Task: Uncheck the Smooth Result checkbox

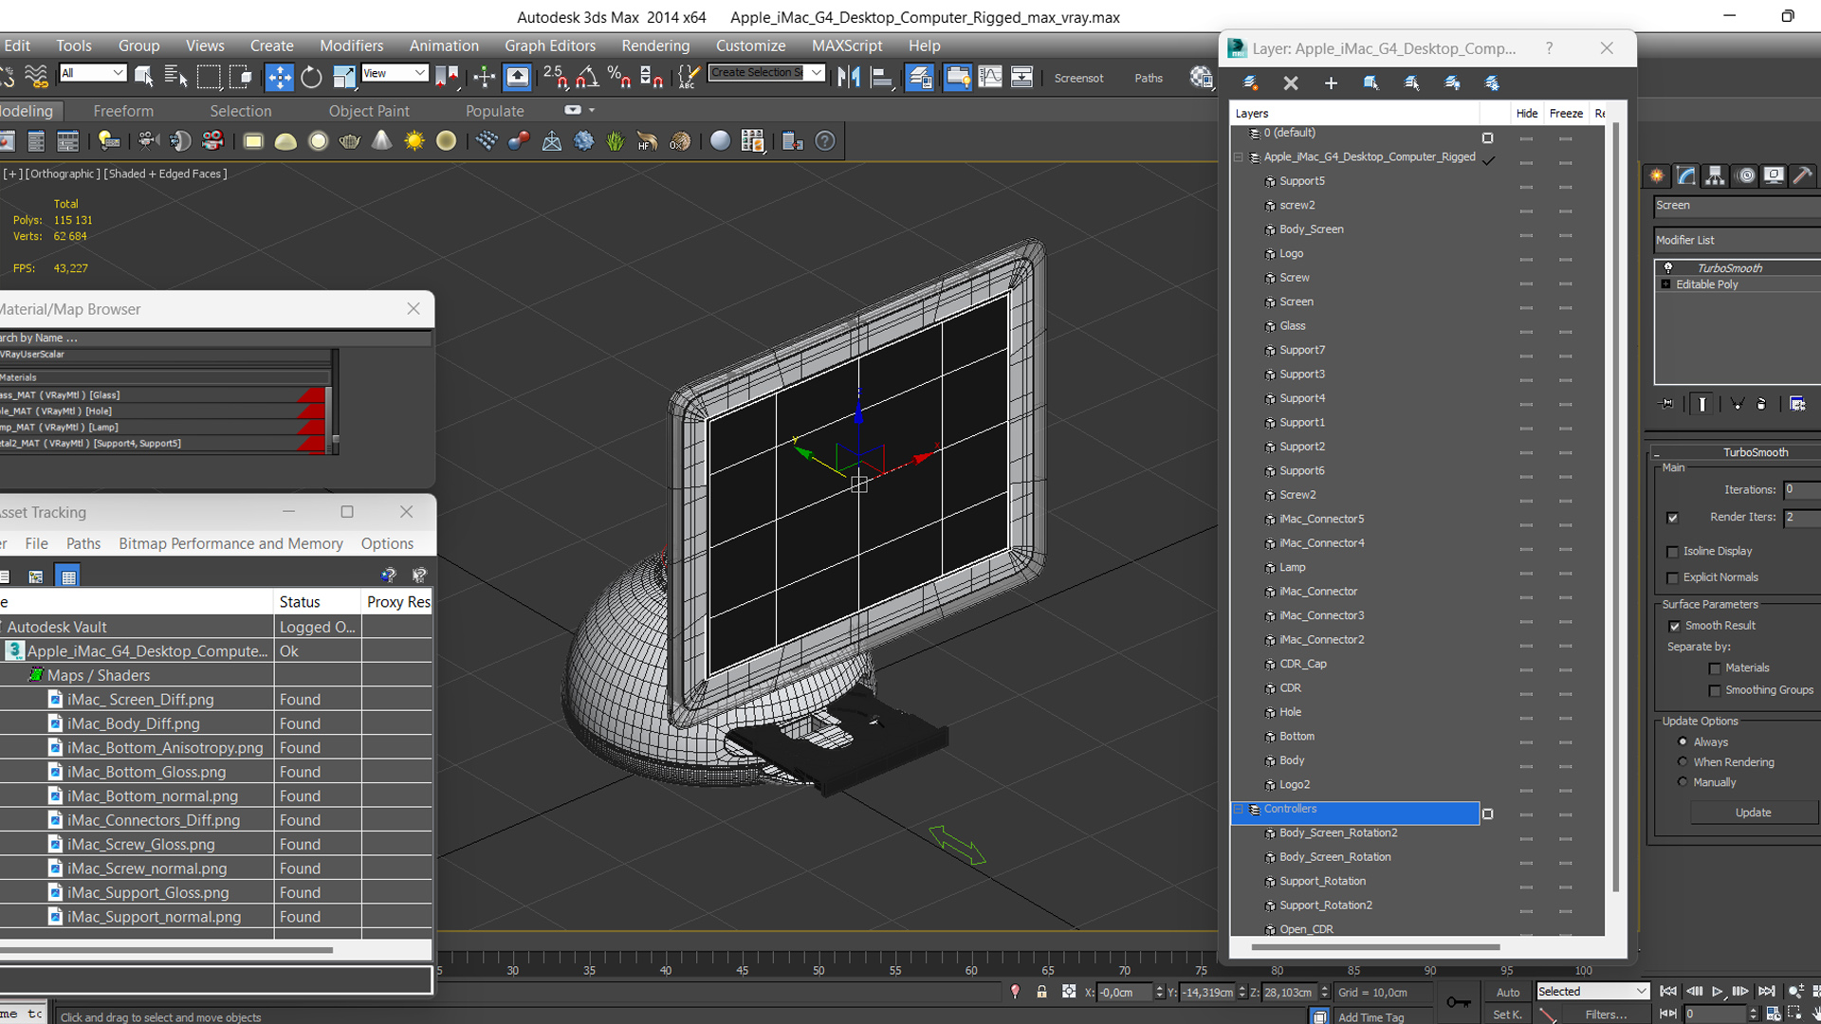Action: point(1674,626)
